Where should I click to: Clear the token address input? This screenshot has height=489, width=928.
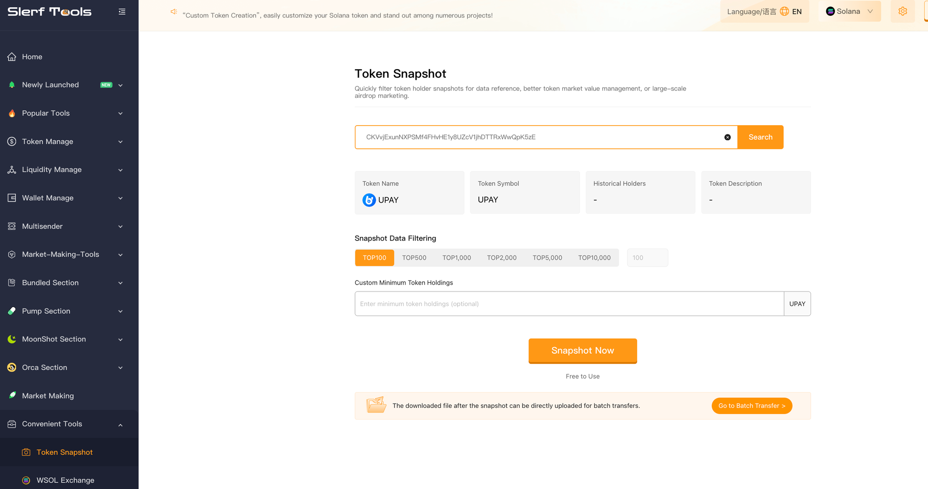point(728,137)
